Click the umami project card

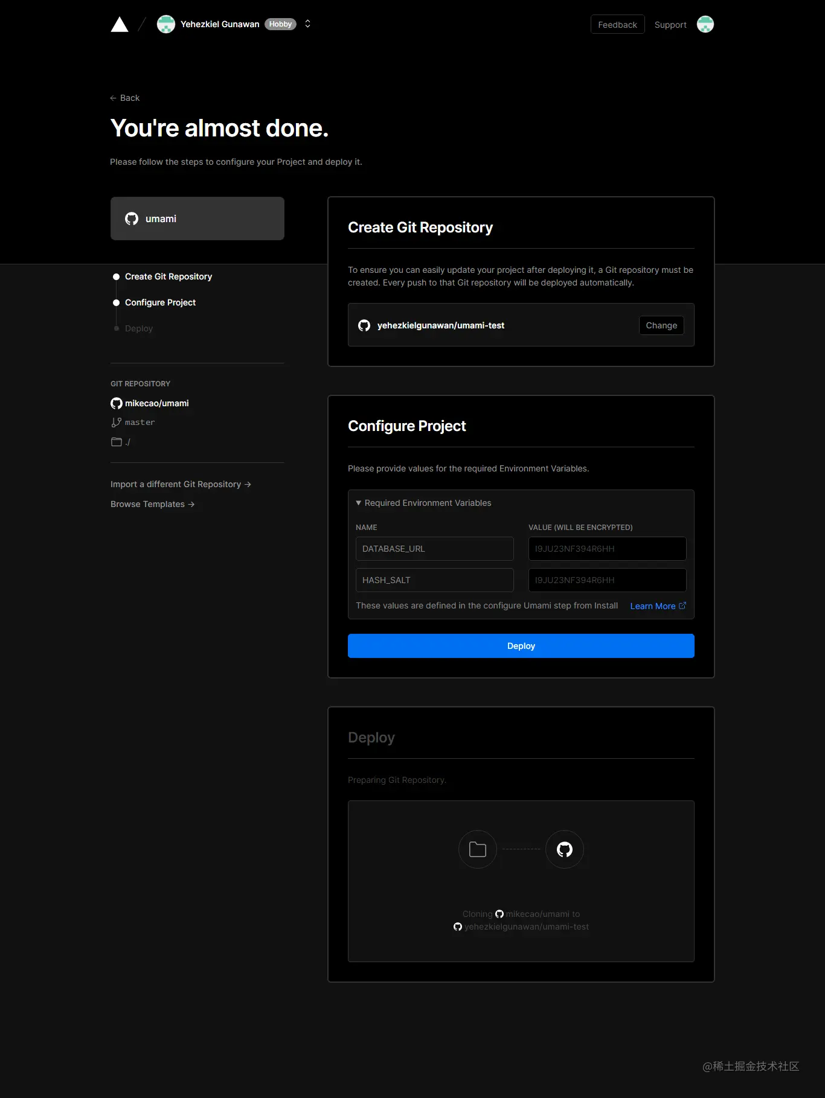pos(197,219)
